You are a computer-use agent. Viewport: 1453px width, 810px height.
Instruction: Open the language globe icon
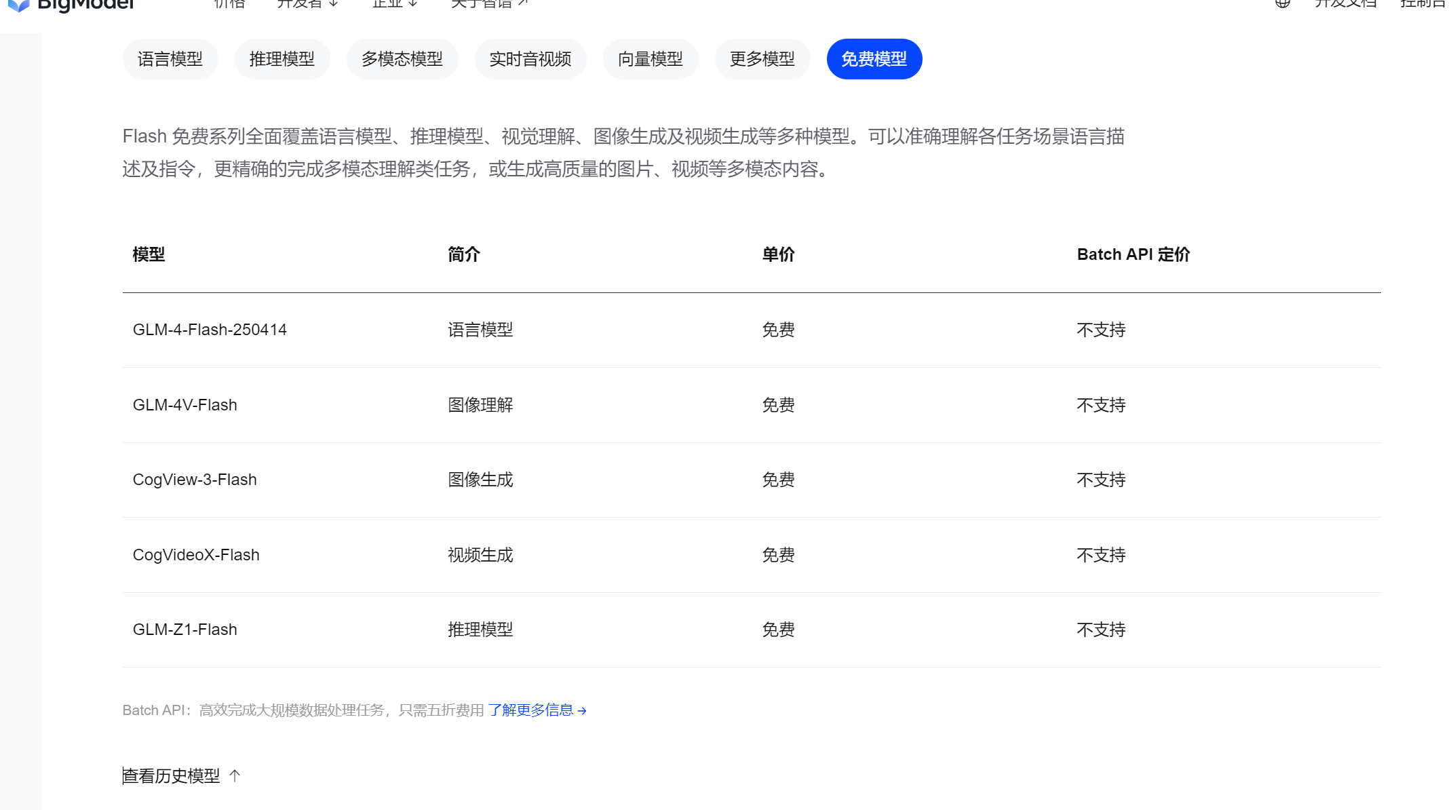[x=1282, y=3]
